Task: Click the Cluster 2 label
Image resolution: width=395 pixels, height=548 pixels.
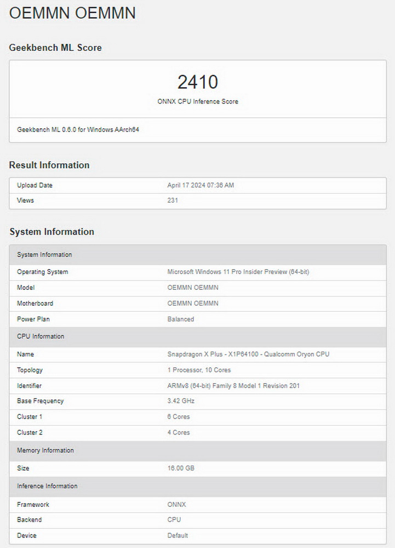Action: pos(30,432)
